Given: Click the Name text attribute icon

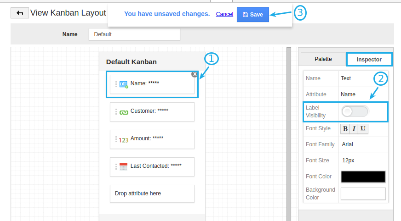Looking at the screenshot, I should point(124,84).
